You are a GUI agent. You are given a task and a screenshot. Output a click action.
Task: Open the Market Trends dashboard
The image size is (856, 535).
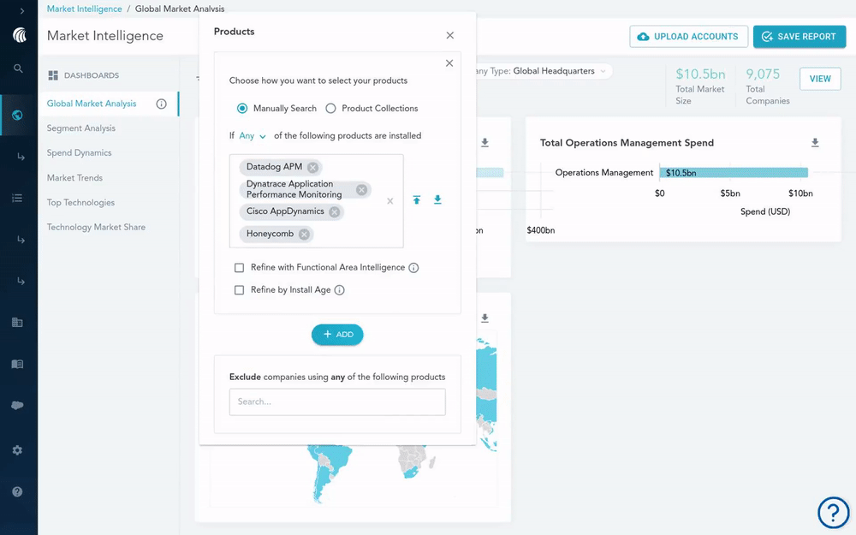pos(74,178)
